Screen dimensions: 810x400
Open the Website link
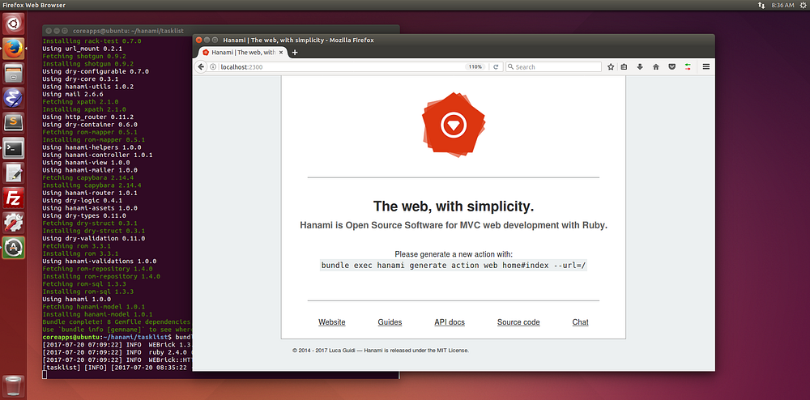coord(331,322)
